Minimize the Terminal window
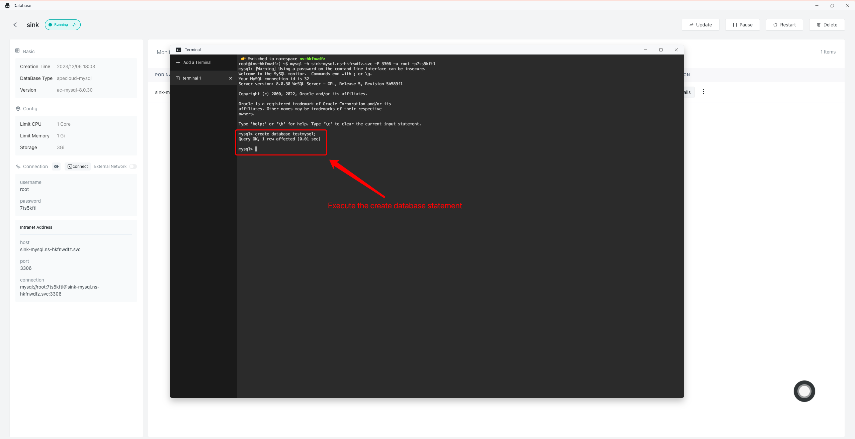855x439 pixels. click(x=646, y=50)
